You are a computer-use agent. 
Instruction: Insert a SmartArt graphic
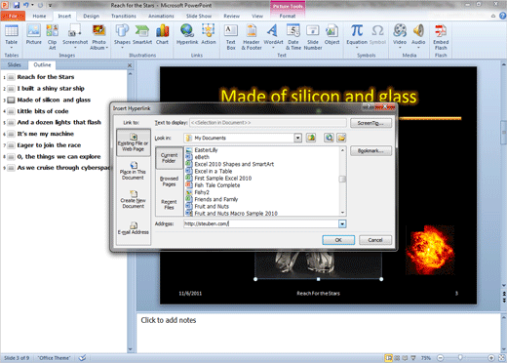[142, 34]
